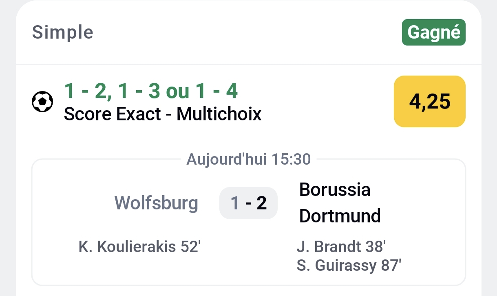
Task: Select goalscorer K. Koulierakis 52'
Action: 139,247
